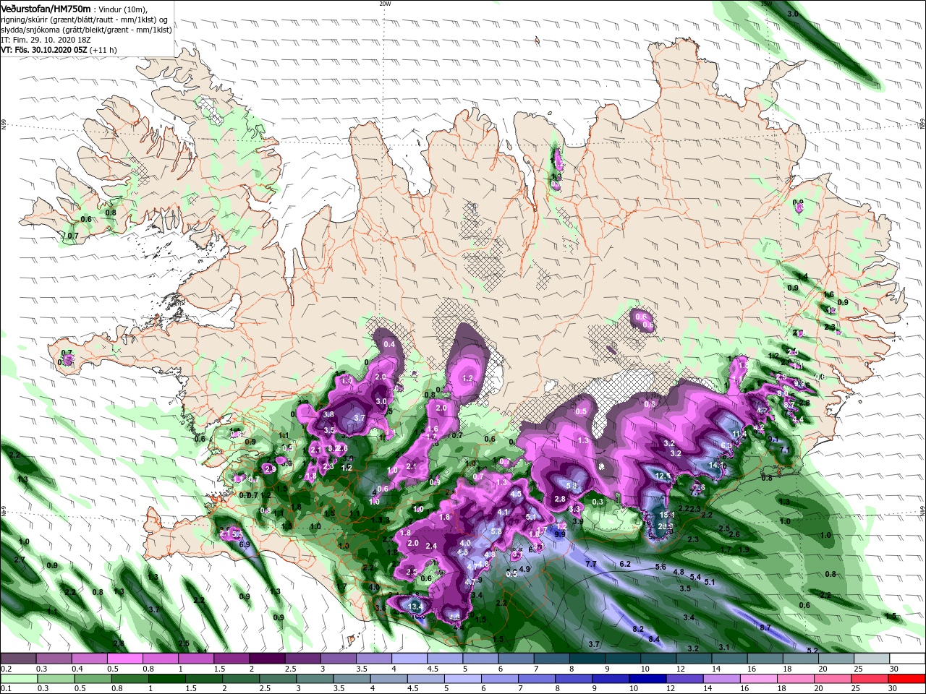Click the 12.5 precipitation value on the map
Image resolution: width=926 pixels, height=694 pixels.
[664, 476]
